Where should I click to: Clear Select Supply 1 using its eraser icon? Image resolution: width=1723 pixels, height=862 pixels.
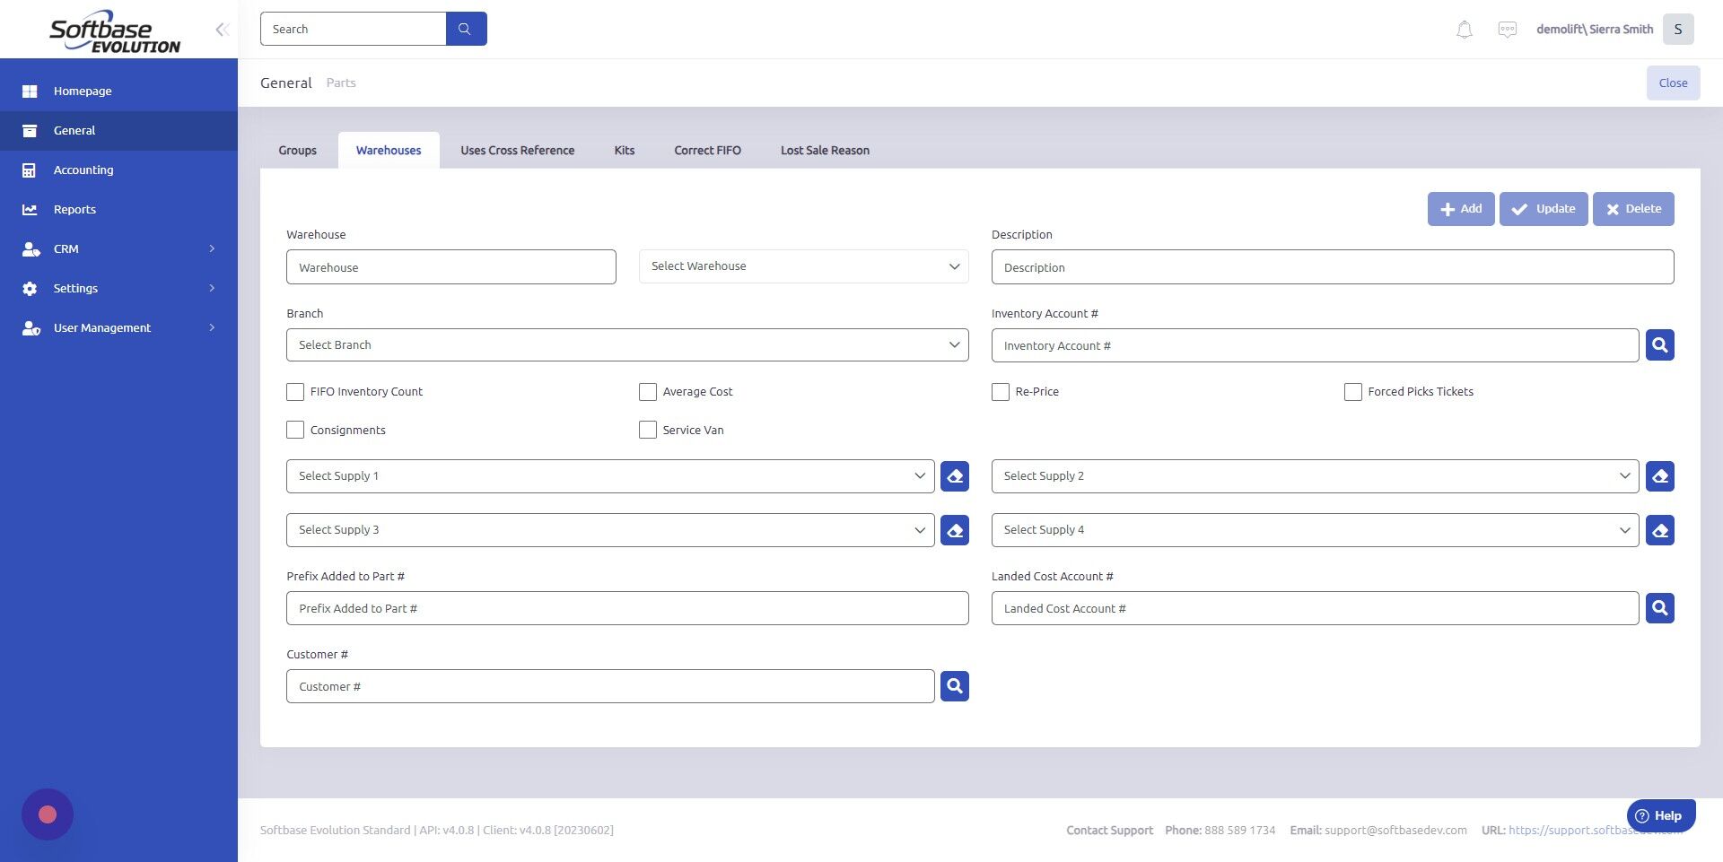tap(954, 475)
